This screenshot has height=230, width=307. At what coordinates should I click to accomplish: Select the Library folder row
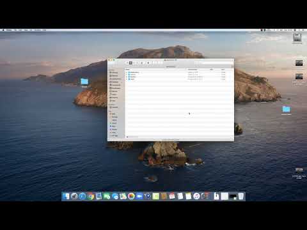pos(178,75)
